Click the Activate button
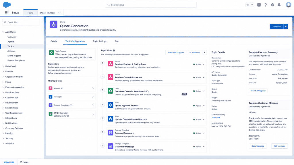Viewport: 294px width, 165px height. click(x=276, y=27)
